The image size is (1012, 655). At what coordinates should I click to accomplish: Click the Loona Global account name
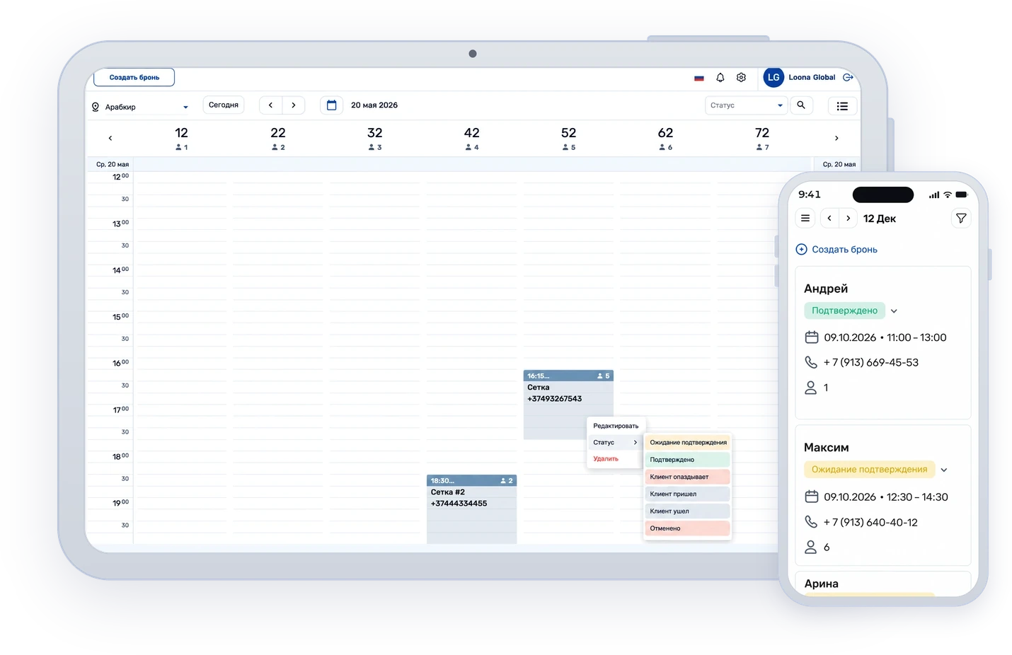812,78
